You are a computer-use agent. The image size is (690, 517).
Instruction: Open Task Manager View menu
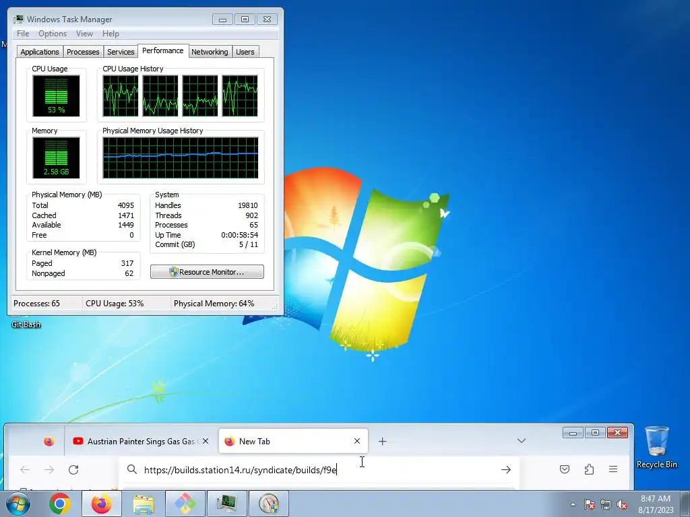(84, 34)
